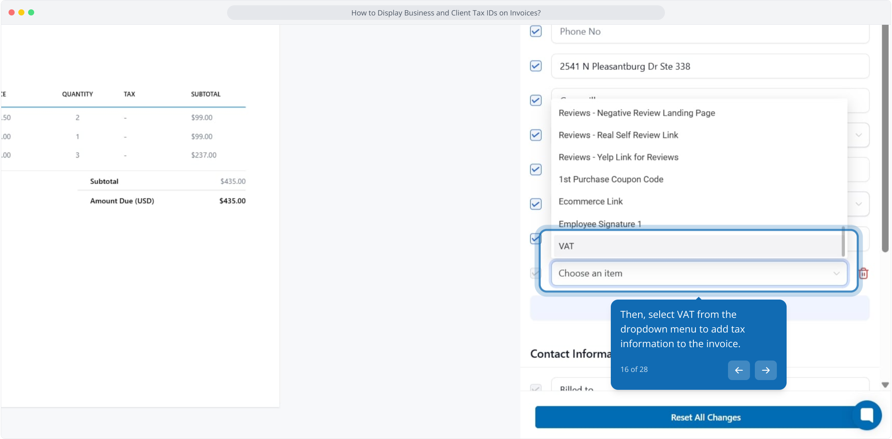Toggle the checkbox beside the Pleasantburg address

tap(536, 66)
